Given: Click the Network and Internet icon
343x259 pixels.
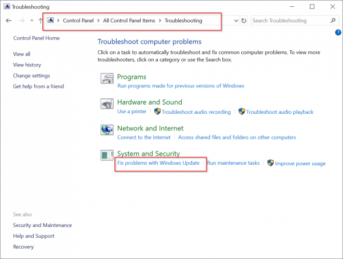Looking at the screenshot, I should (107, 131).
